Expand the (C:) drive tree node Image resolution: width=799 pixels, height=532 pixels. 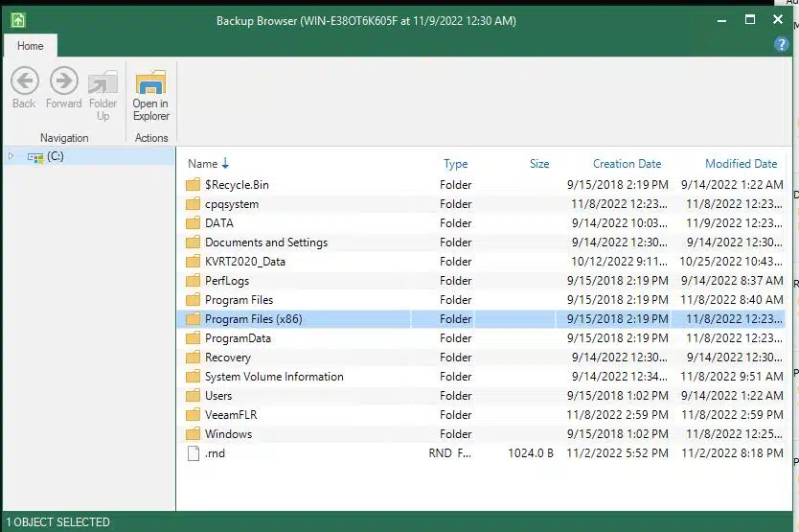pos(11,156)
